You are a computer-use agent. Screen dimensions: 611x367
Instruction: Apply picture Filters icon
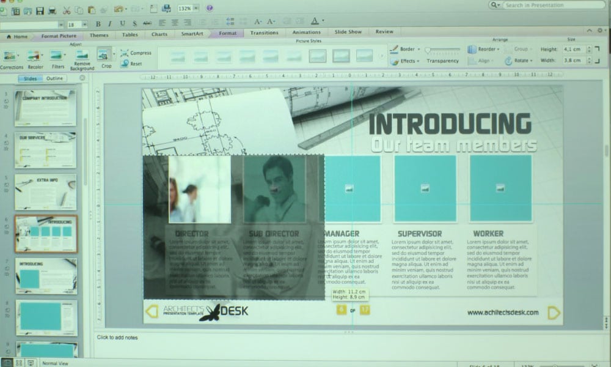point(57,57)
